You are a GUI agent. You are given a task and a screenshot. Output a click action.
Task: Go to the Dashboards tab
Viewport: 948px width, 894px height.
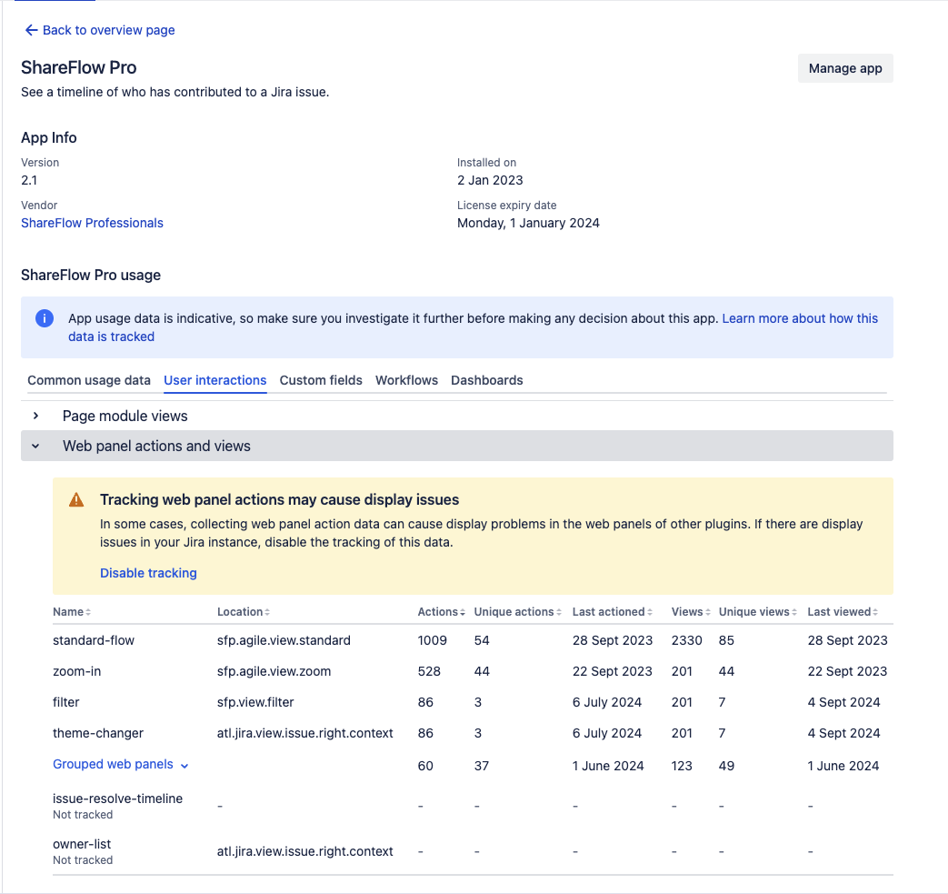[486, 380]
